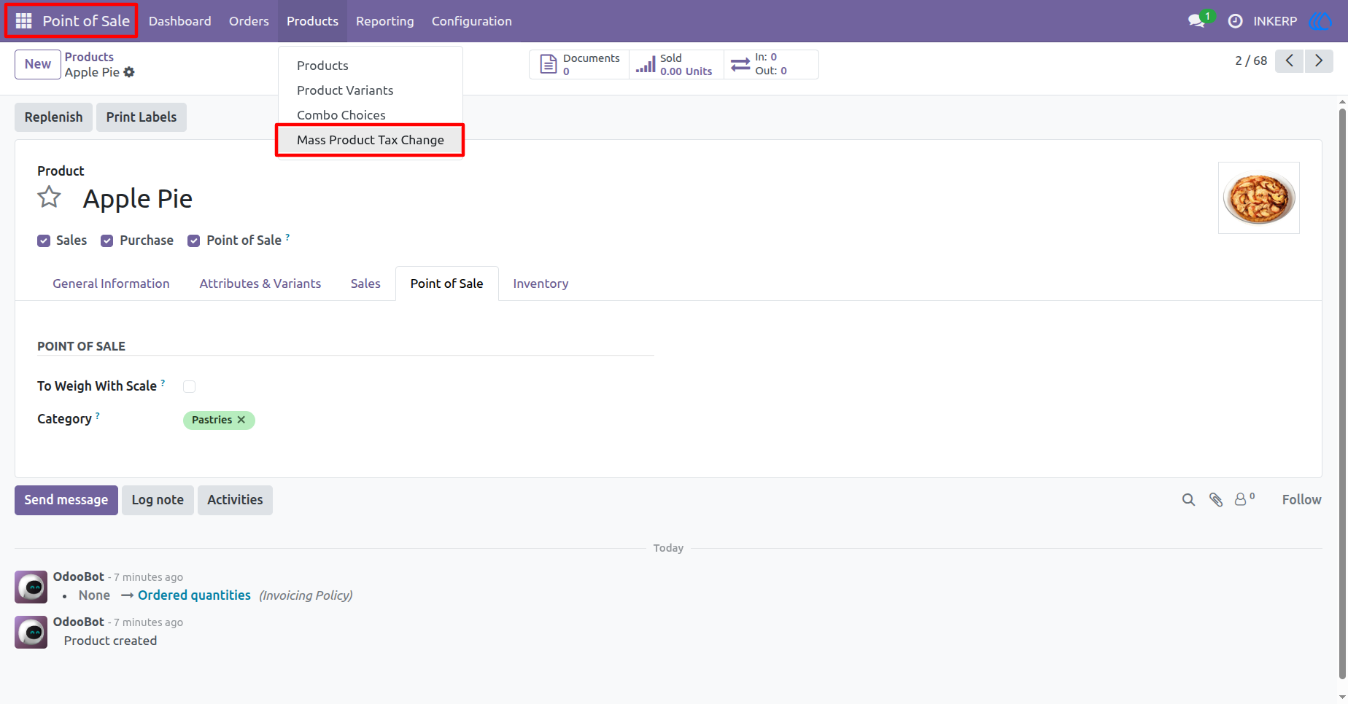This screenshot has width=1348, height=704.
Task: Remove the Pastries category tag
Action: (x=241, y=420)
